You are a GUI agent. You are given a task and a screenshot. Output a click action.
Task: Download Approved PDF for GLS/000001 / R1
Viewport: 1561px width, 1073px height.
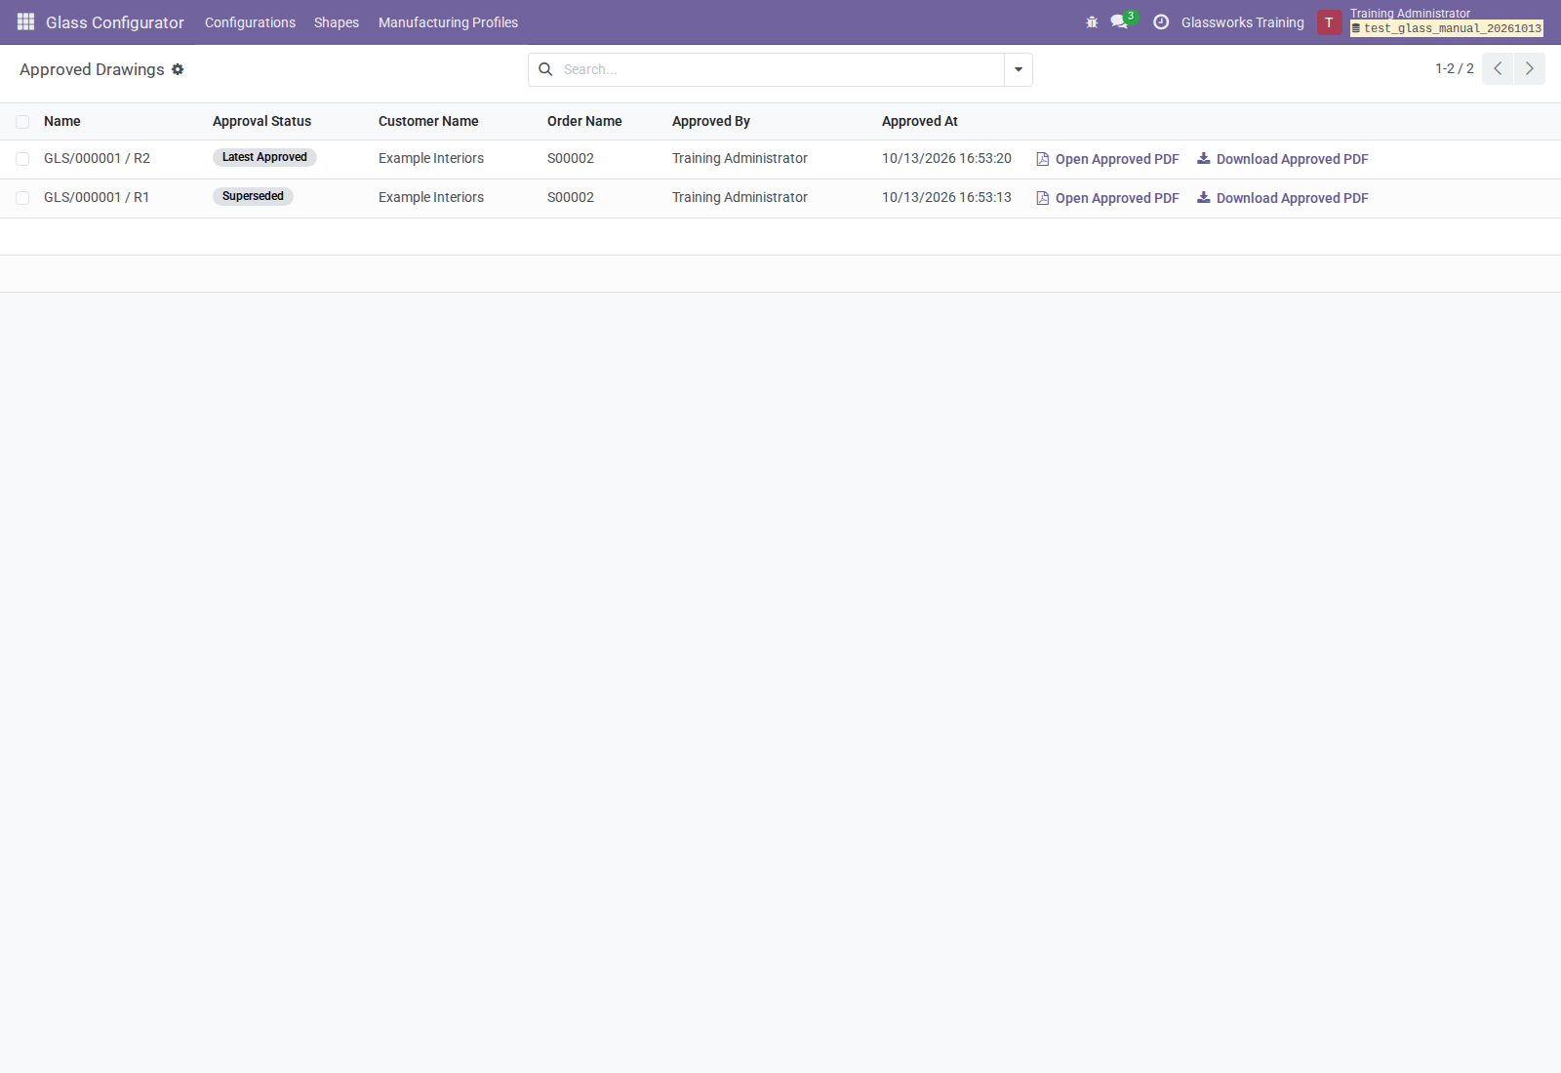tap(1283, 198)
